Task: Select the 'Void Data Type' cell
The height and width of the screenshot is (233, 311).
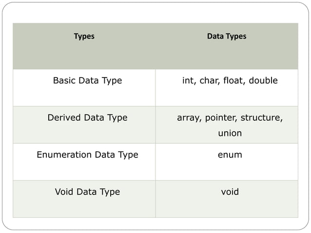Action: point(87,192)
